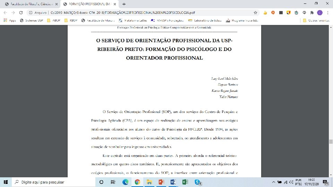Open File Explorer from taskbar
This screenshot has width=333, height=187.
point(149,182)
